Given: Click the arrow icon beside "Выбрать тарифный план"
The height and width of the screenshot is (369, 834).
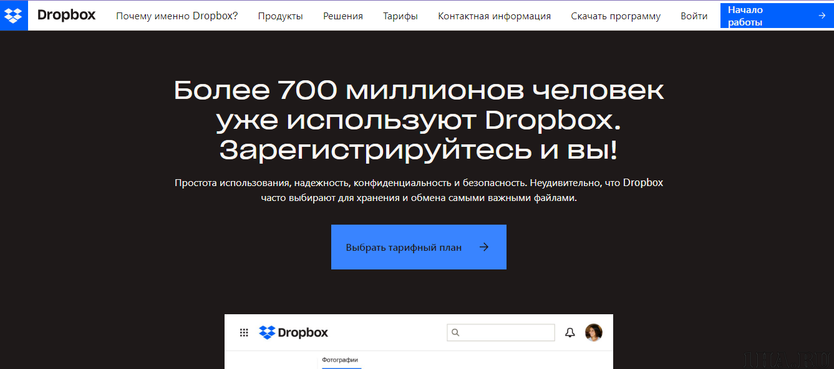Looking at the screenshot, I should coord(484,247).
